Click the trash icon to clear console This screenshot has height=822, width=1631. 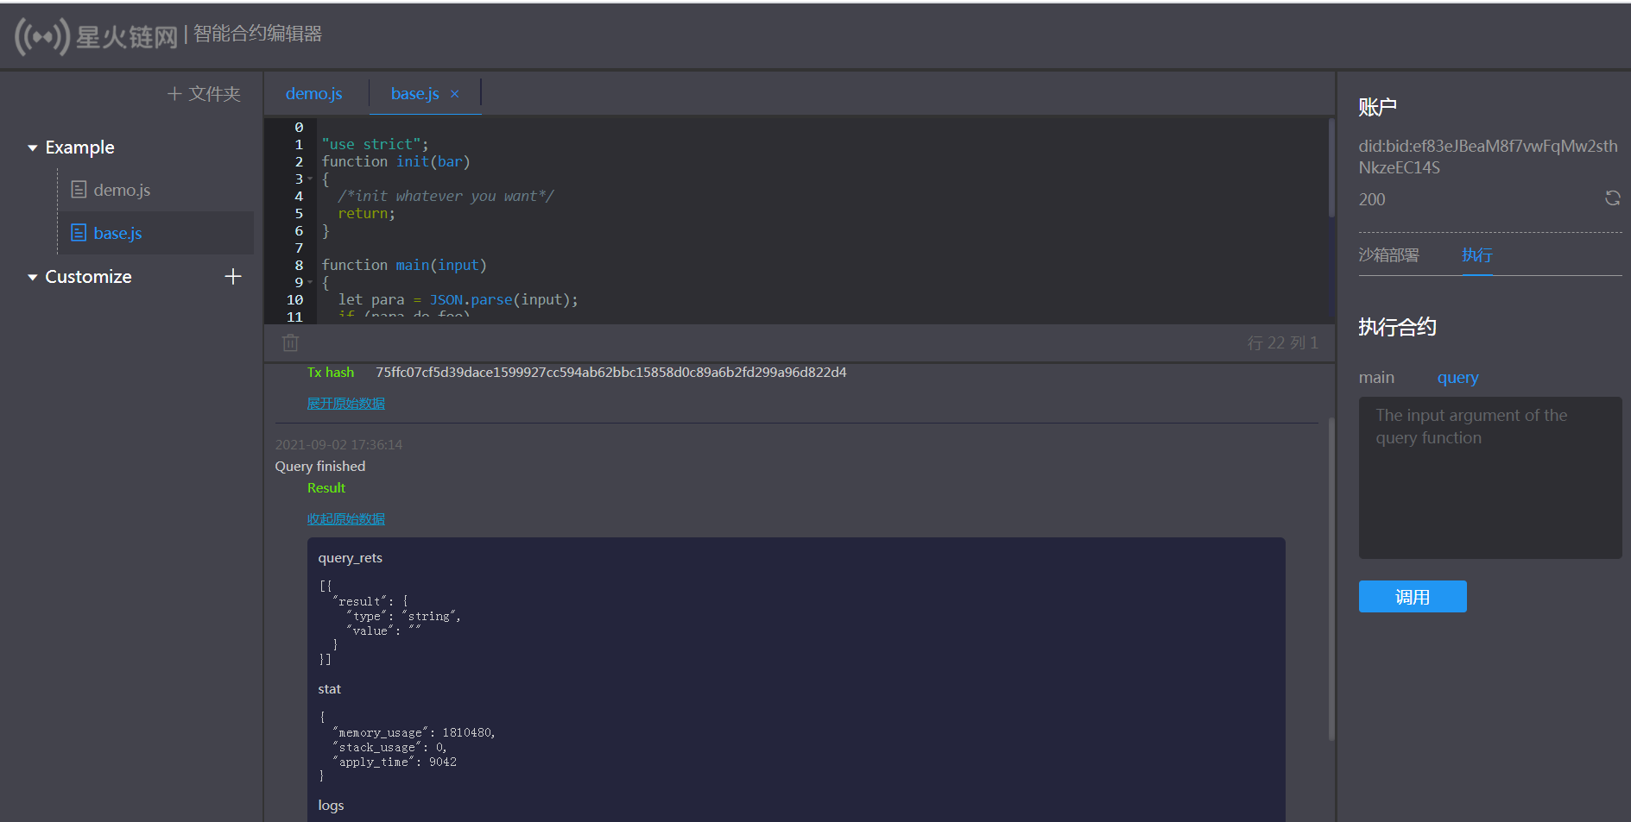point(290,342)
